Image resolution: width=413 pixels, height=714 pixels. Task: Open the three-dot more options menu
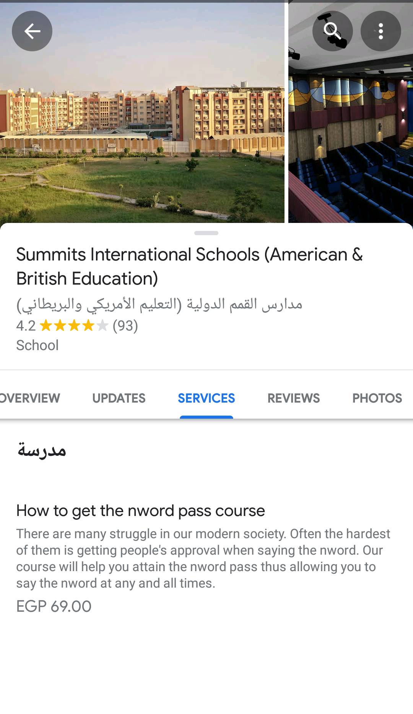coord(380,31)
